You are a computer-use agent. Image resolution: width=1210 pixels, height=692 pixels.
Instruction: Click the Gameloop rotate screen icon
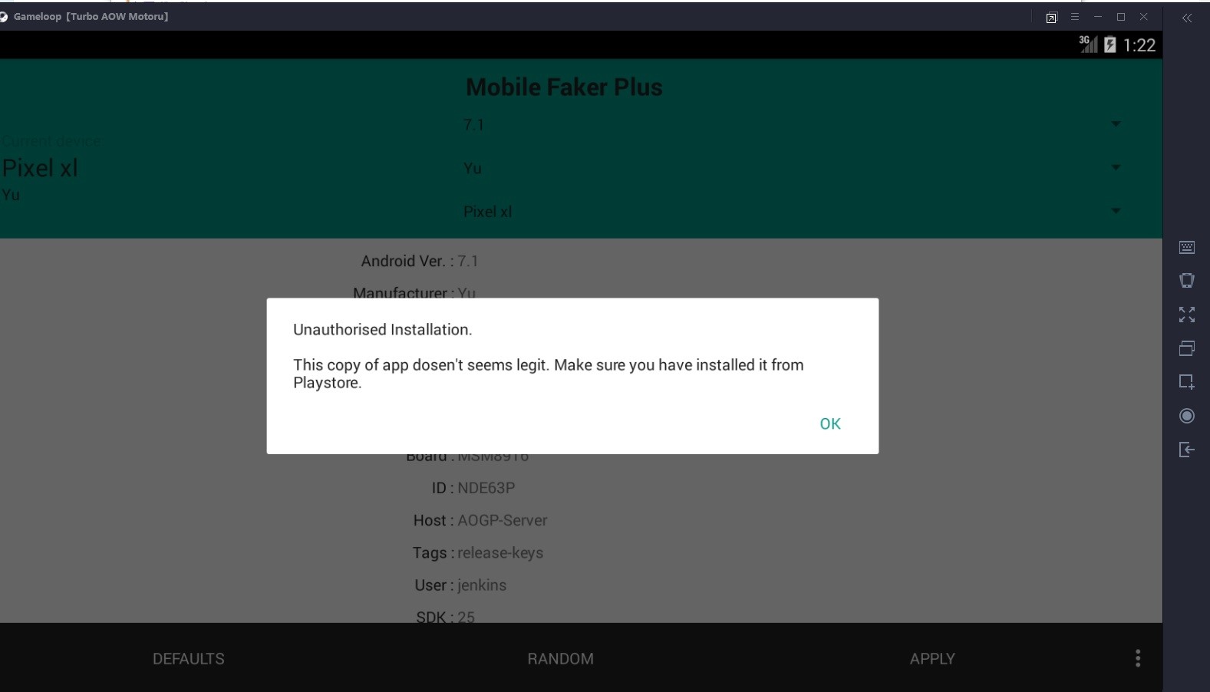click(1187, 281)
